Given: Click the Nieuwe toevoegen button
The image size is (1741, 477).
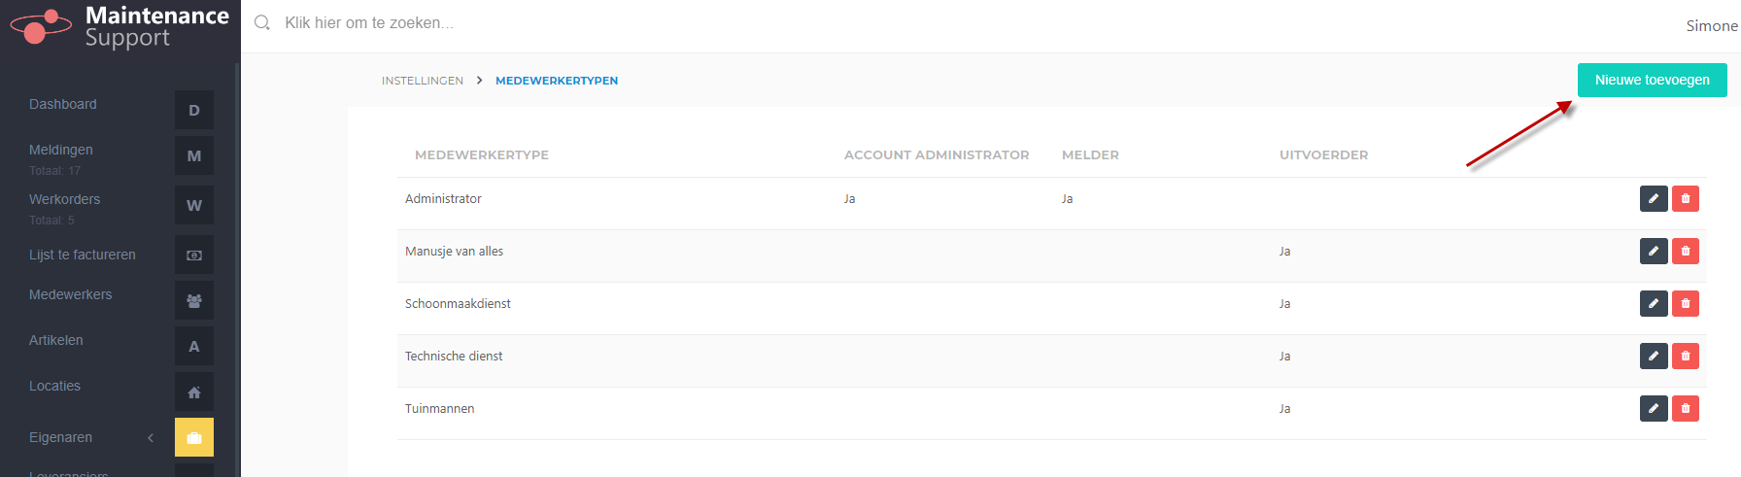Looking at the screenshot, I should coord(1653,80).
